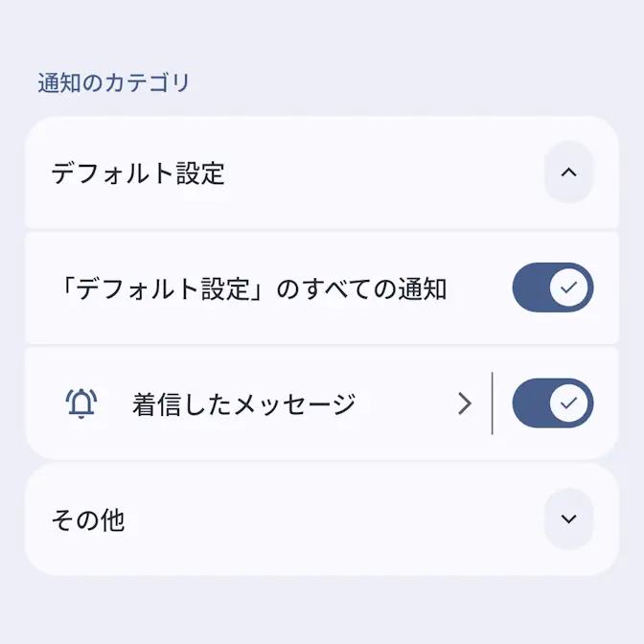
Task: Expand the その他 category
Action: [568, 519]
